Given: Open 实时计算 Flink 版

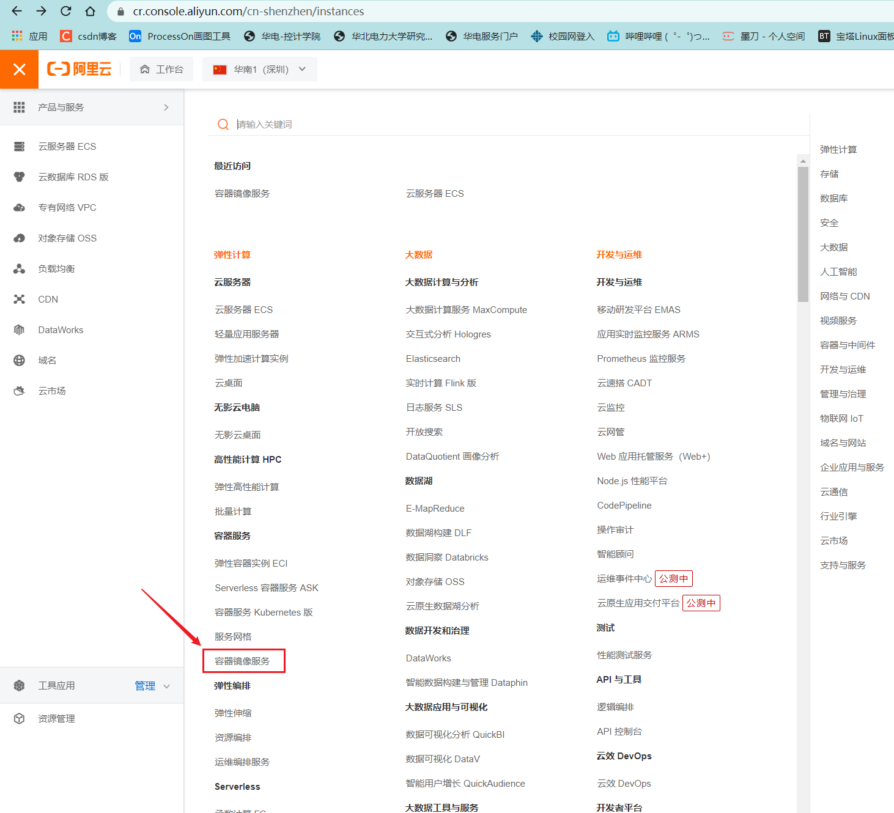Looking at the screenshot, I should [x=441, y=383].
